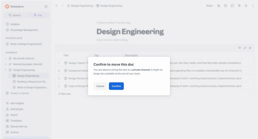
Task: Expand the General example channel
Action: 6,64
